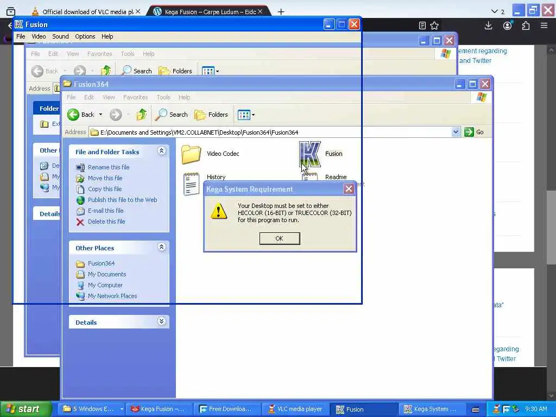
Task: Click the Go button next to address bar
Action: click(475, 132)
